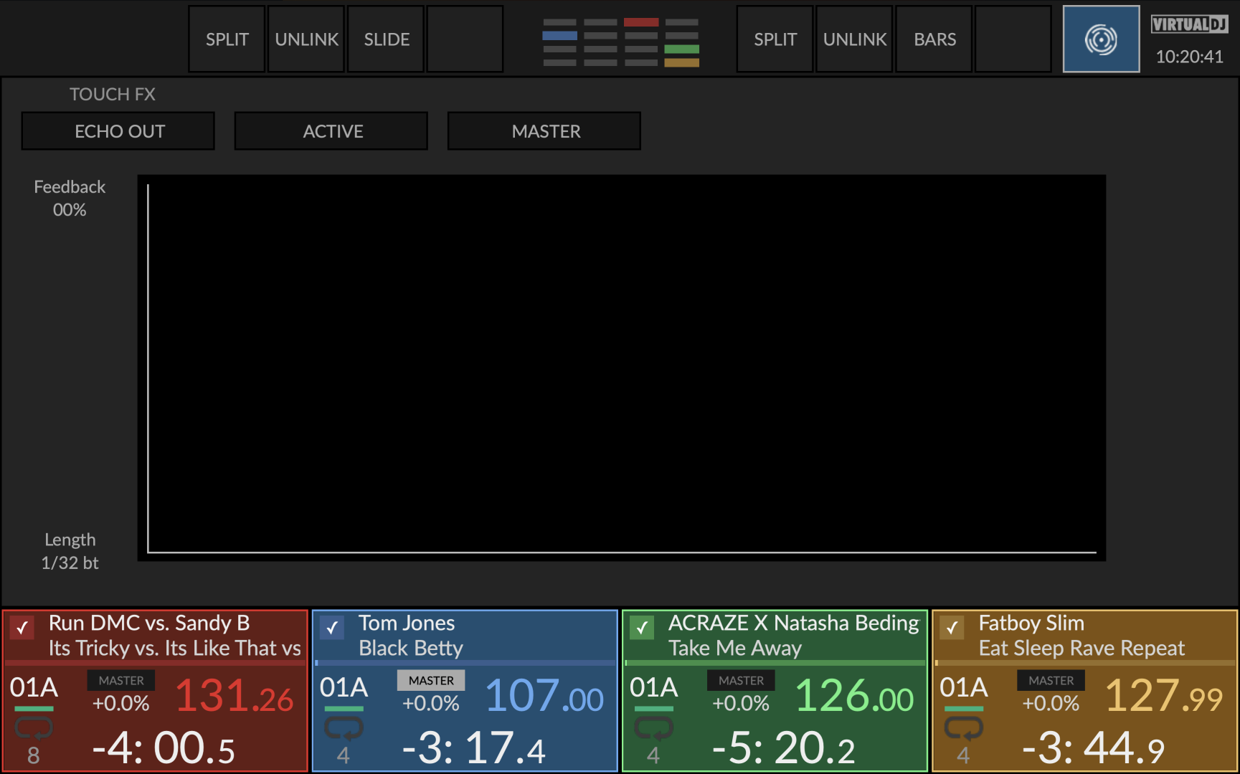
Task: Click the Feedback 00% parameter label
Action: click(70, 199)
